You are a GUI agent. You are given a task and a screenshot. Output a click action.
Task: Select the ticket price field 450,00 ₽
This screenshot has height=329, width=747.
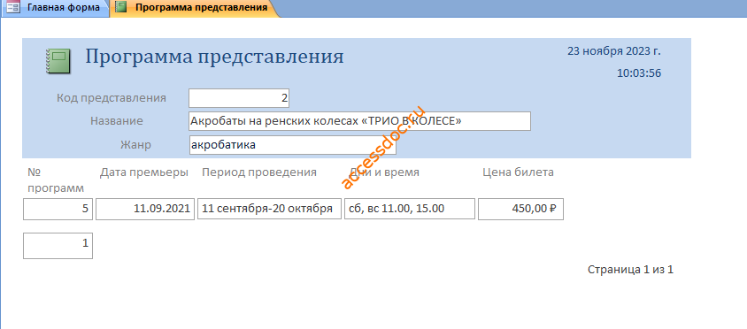(520, 209)
